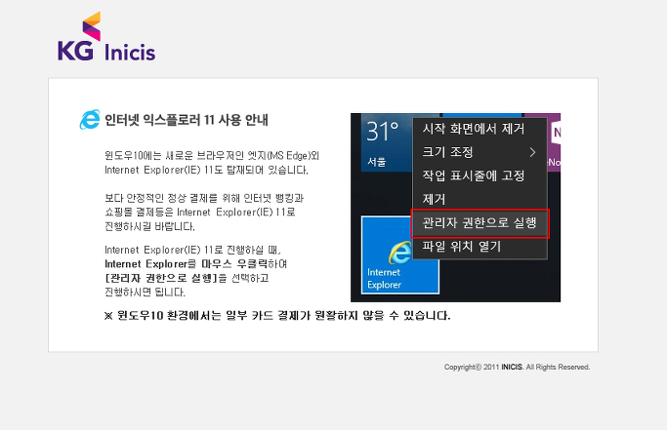Click the bold '윈도우10 환경에서는' warning note
667x430 pixels.
point(277,316)
